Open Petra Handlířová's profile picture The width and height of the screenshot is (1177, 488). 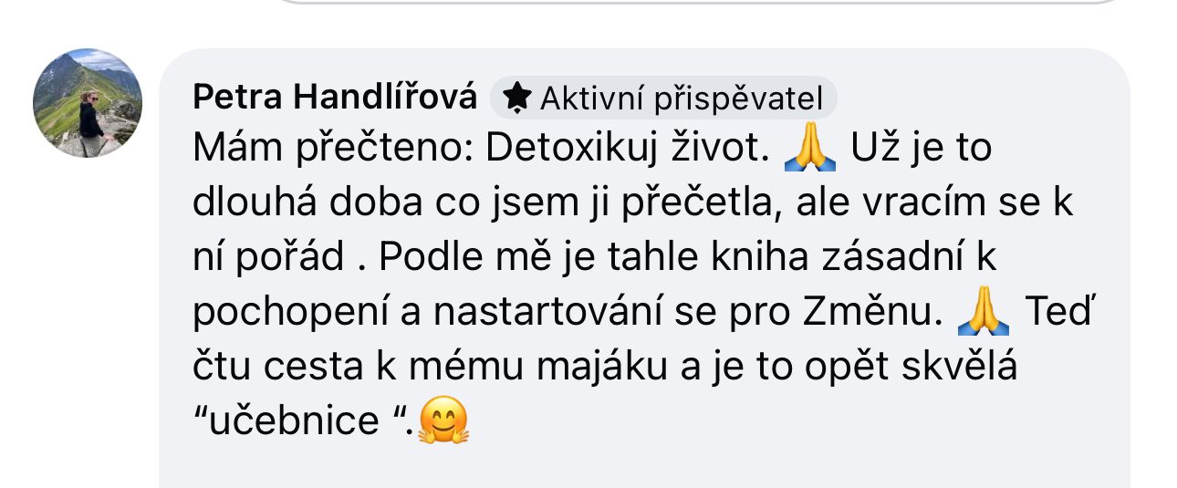coord(88,103)
